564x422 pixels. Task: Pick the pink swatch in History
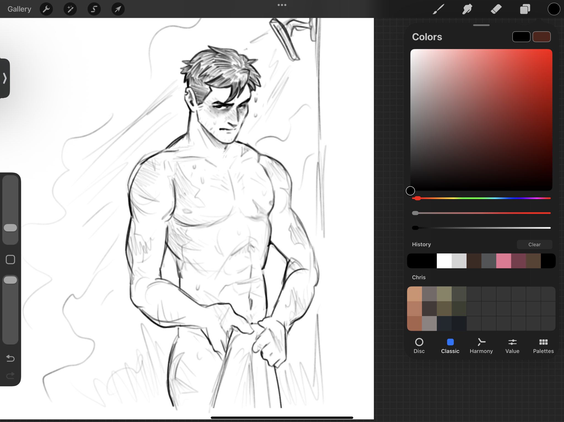pos(503,261)
